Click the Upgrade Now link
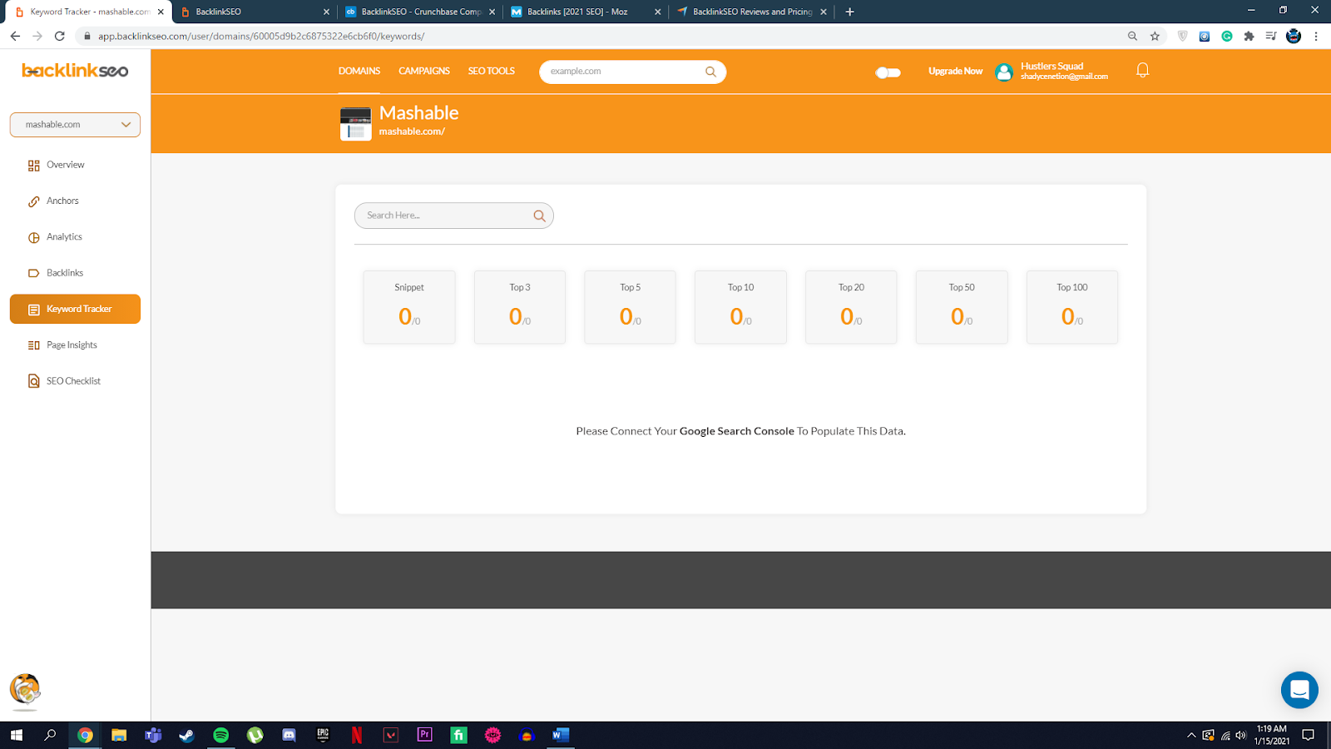The image size is (1331, 749). [955, 72]
